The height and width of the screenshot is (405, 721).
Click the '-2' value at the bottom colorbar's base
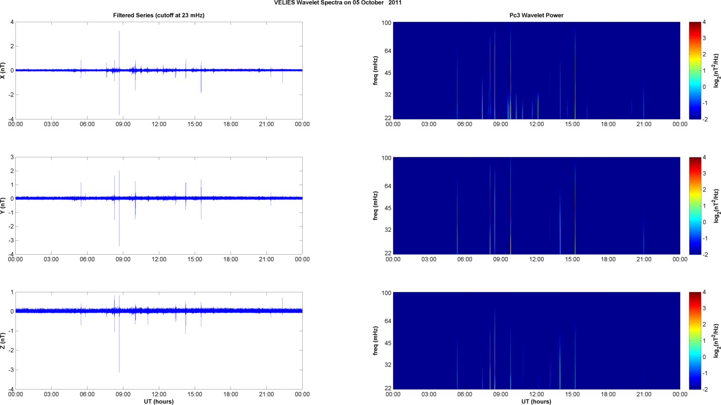(704, 389)
